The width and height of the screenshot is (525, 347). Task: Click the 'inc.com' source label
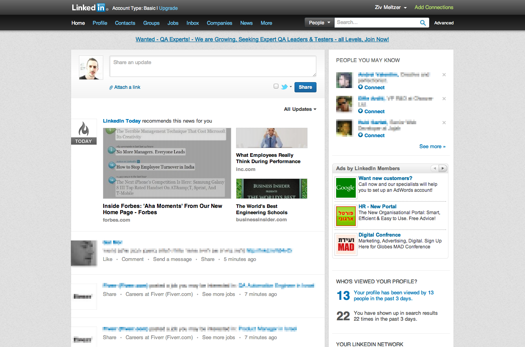coord(246,169)
